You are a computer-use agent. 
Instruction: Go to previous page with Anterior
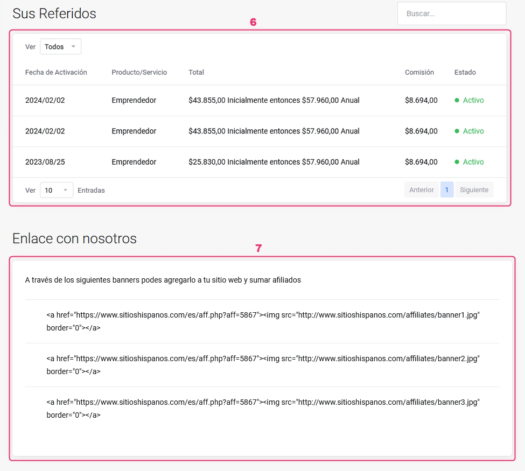[421, 190]
